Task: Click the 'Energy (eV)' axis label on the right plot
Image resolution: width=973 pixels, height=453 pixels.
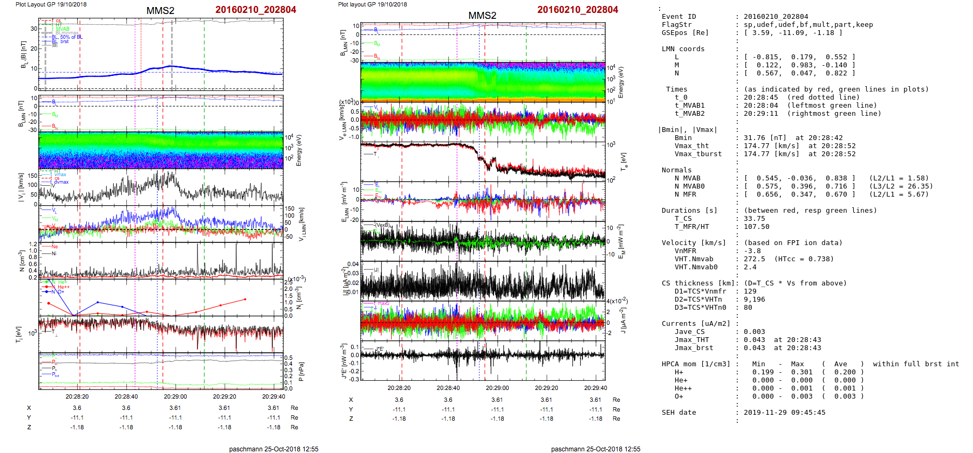Action: coord(621,82)
